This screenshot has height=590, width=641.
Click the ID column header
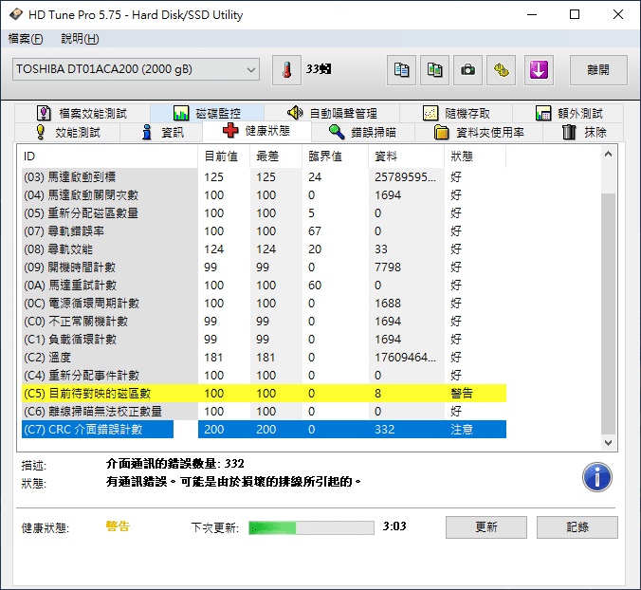110,157
